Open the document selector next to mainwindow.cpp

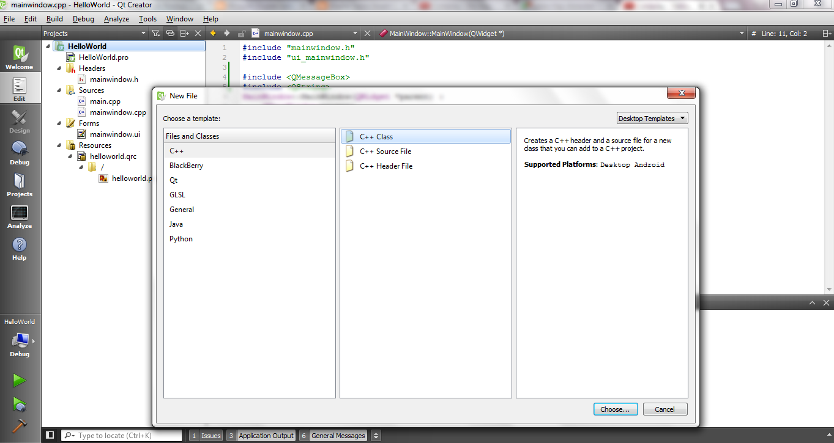(355, 34)
